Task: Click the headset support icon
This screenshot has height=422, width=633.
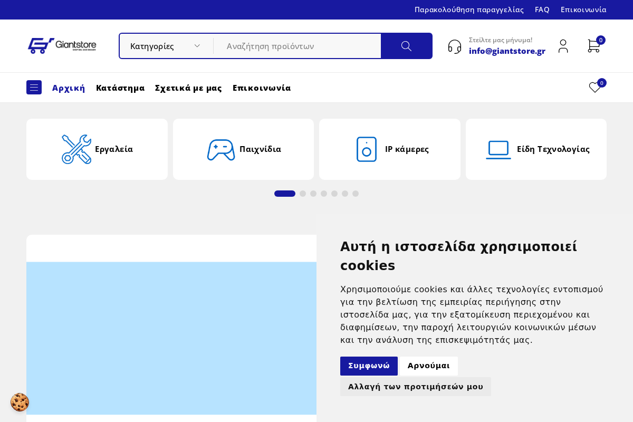Action: pos(455,46)
